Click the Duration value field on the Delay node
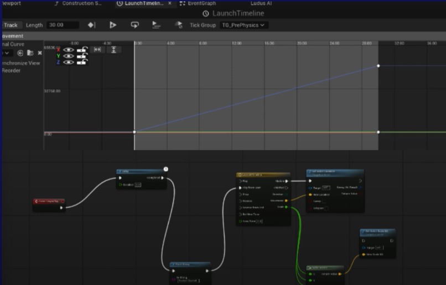 138,185
